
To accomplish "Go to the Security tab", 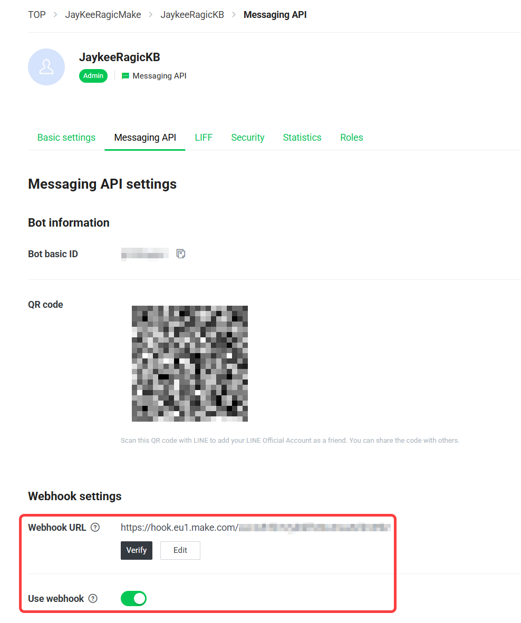I will (x=248, y=138).
